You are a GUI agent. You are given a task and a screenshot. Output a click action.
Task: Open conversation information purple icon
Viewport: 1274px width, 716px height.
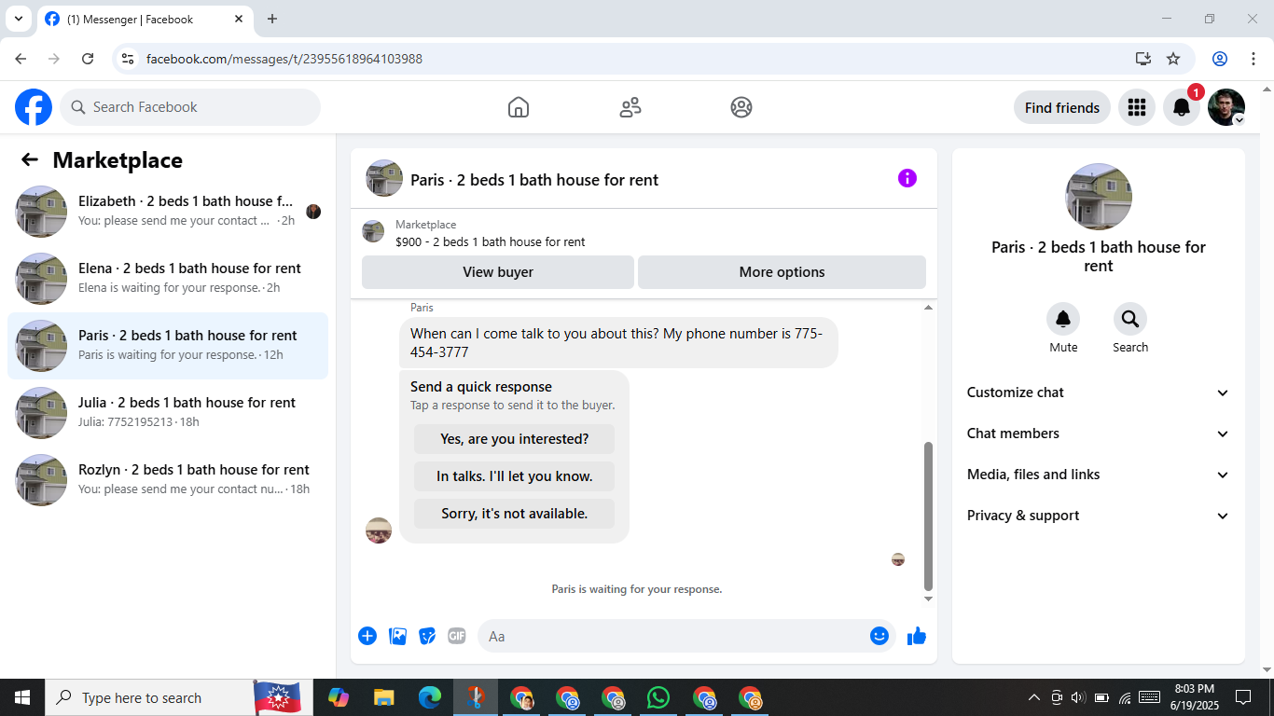(x=907, y=178)
